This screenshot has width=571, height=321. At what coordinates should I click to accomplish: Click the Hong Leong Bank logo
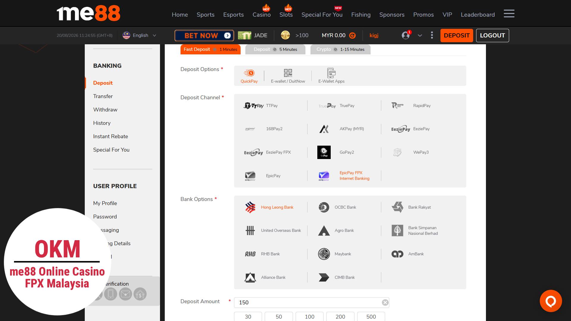[250, 207]
